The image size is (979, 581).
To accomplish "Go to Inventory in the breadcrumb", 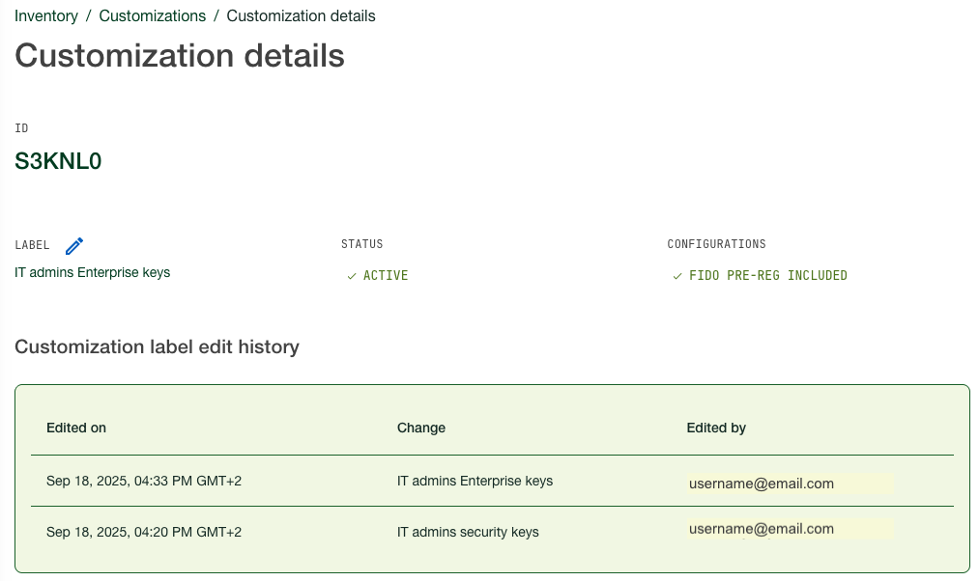I will tap(46, 16).
